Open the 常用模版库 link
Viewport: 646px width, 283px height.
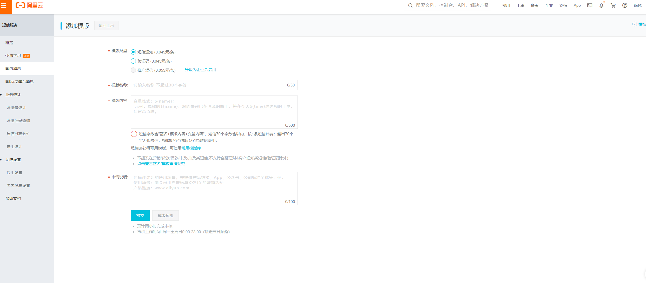point(191,148)
